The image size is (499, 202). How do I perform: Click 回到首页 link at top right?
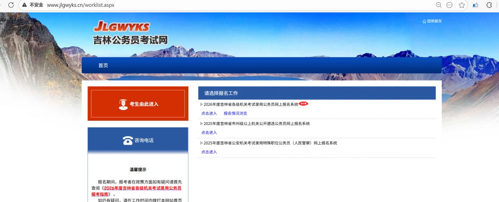(434, 21)
